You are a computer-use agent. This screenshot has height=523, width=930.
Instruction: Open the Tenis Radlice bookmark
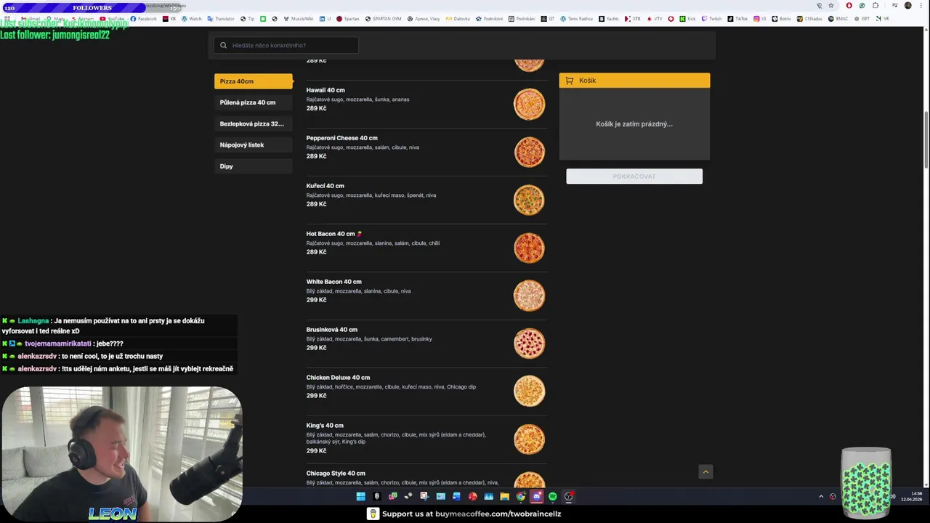click(x=576, y=19)
